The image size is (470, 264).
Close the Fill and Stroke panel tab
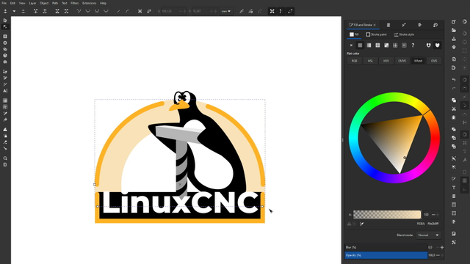375,25
